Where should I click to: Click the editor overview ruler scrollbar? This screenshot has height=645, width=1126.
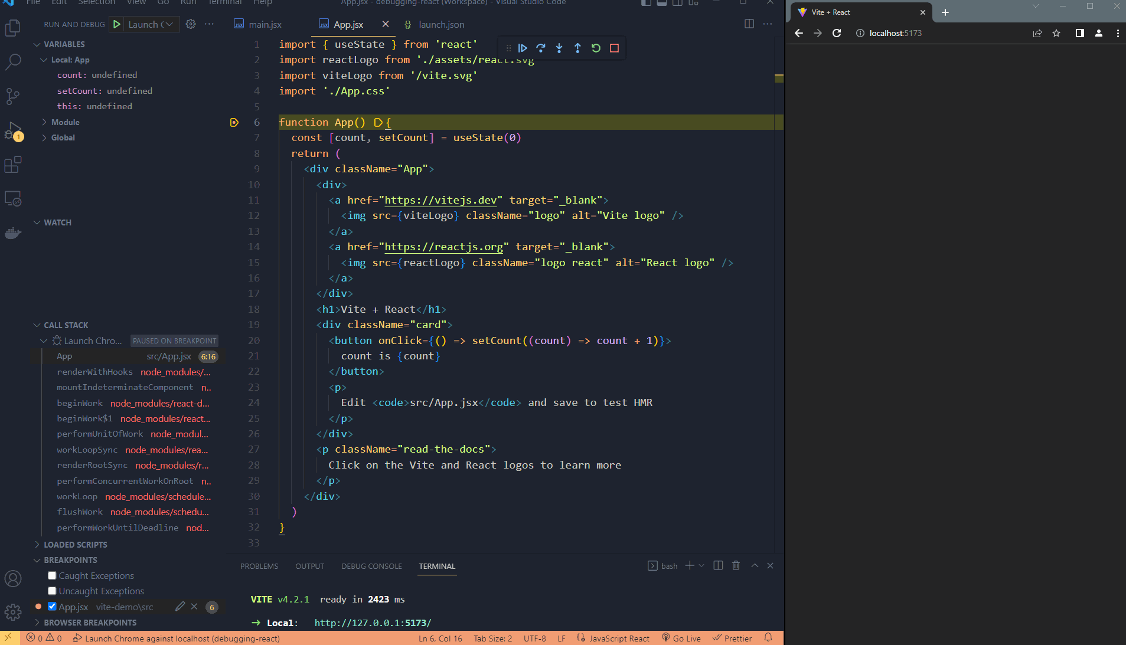[x=779, y=295]
